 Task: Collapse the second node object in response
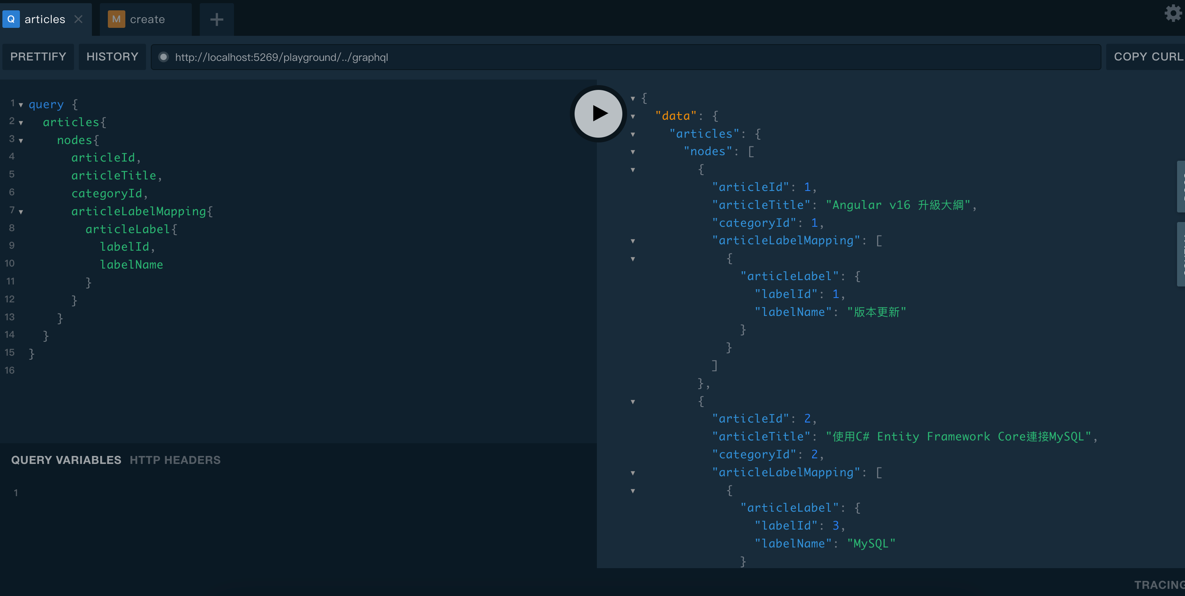[633, 401]
